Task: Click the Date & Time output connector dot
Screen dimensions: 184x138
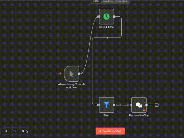Action: [114, 16]
